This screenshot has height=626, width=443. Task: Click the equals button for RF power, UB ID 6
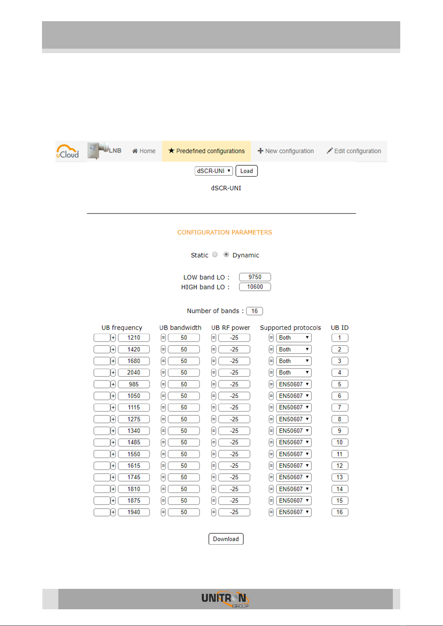point(214,396)
